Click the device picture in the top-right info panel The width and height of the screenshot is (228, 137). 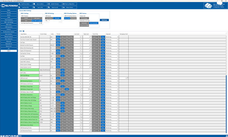pyautogui.click(x=209, y=6)
